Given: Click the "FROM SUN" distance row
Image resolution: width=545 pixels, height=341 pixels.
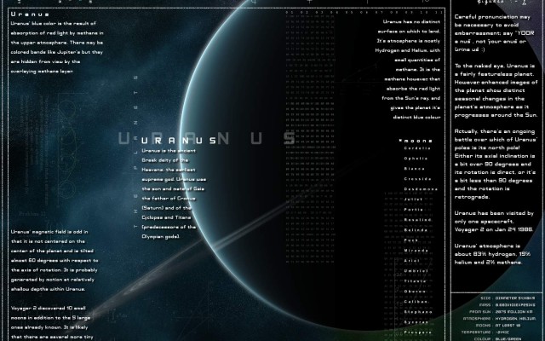Looking at the screenshot, I should [502, 312].
